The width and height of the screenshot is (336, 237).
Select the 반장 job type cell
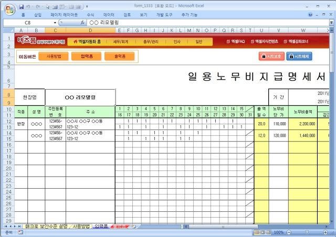point(21,124)
